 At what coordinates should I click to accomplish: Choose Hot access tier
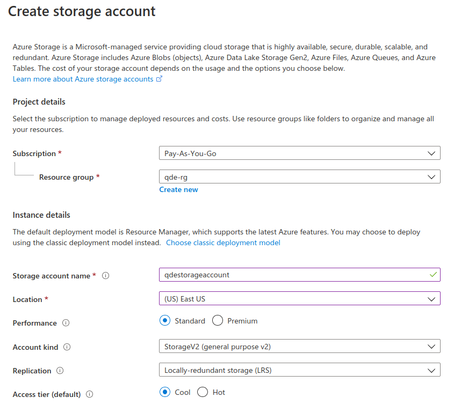pyautogui.click(x=203, y=392)
